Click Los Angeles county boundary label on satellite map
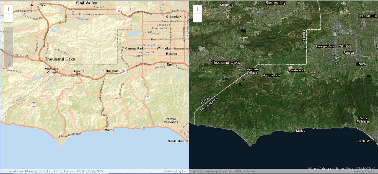378x174 pixels. [209, 104]
